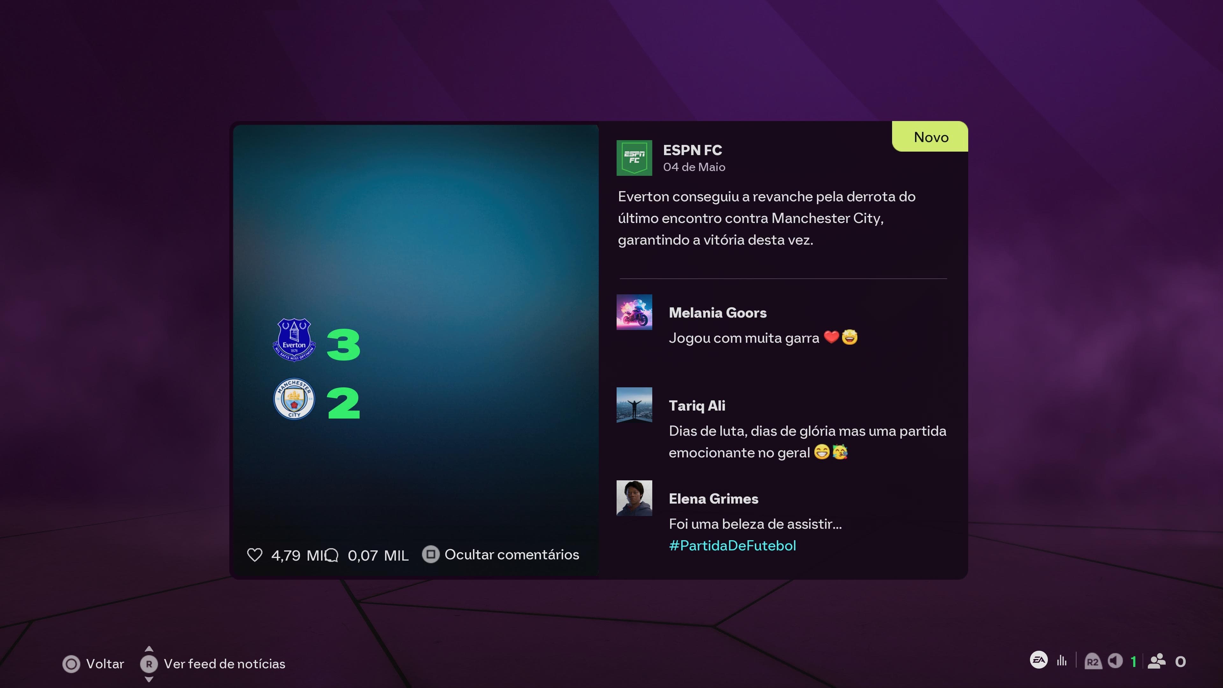
Task: Open Elena Grimes' profile picture
Action: [x=634, y=498]
